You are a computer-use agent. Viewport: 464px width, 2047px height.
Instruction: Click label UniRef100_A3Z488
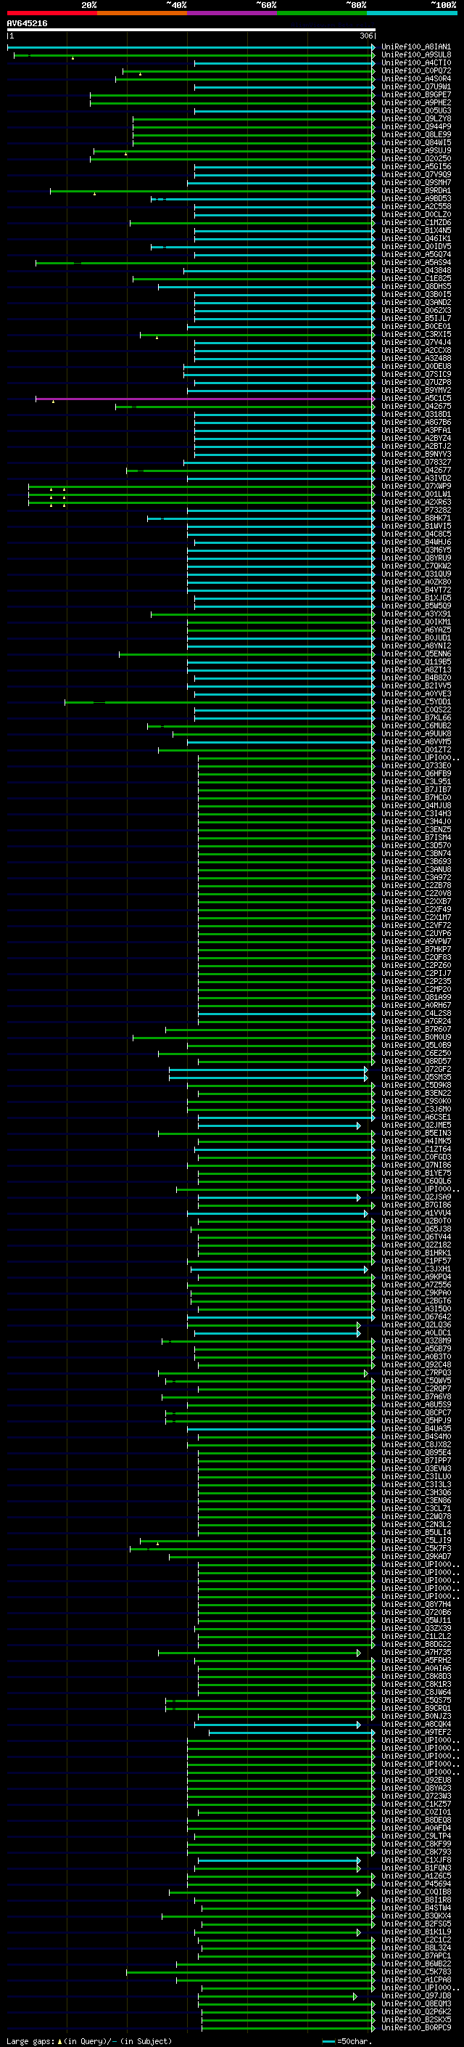[x=415, y=359]
